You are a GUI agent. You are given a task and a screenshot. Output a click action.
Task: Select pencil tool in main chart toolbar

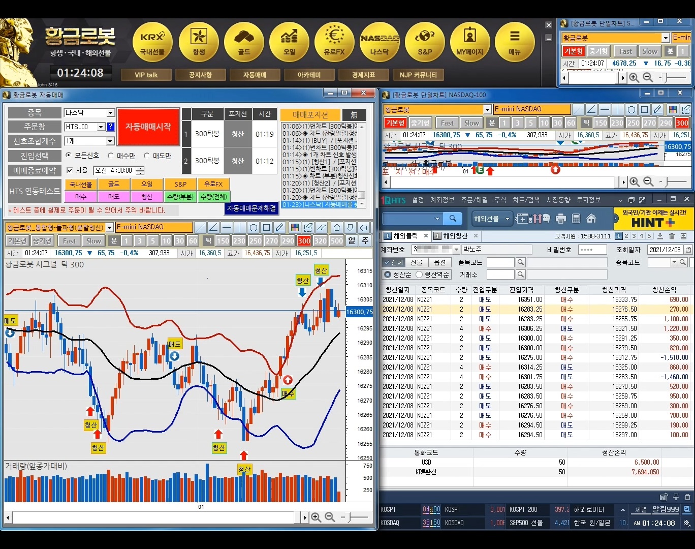coord(280,227)
